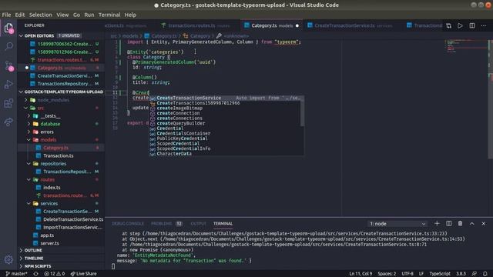Open the Selection menu
Viewport: 493px width, 277px height.
[41, 15]
